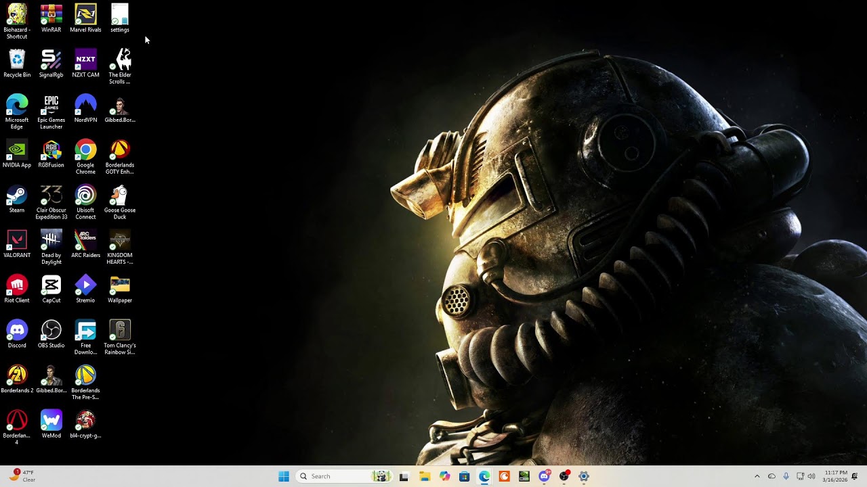Click the Dead by Daylight shortcut

click(x=51, y=248)
